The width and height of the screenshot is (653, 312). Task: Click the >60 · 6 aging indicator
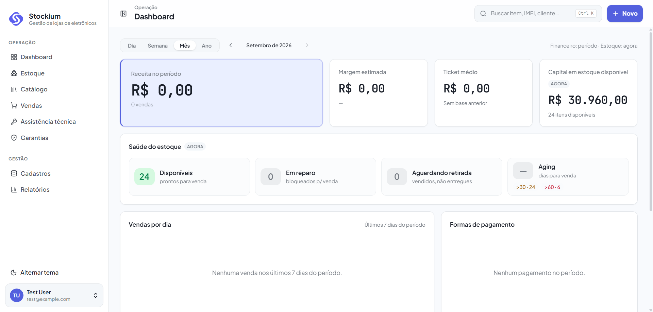pos(552,187)
